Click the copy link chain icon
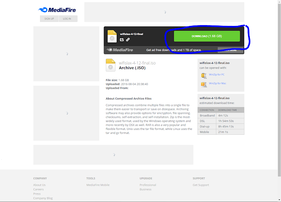 tap(128, 40)
